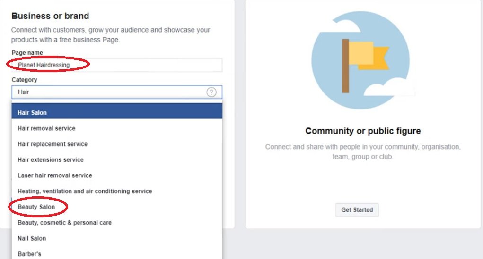Choose Hair replacement service category
This screenshot has width=483, height=259.
coord(117,144)
